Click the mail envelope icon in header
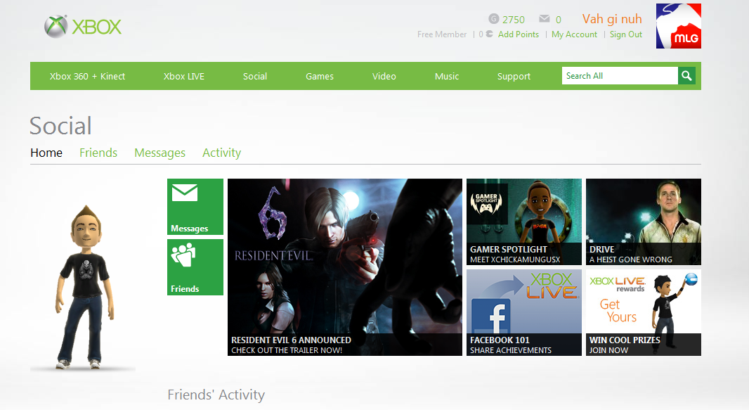The width and height of the screenshot is (749, 410). click(544, 18)
